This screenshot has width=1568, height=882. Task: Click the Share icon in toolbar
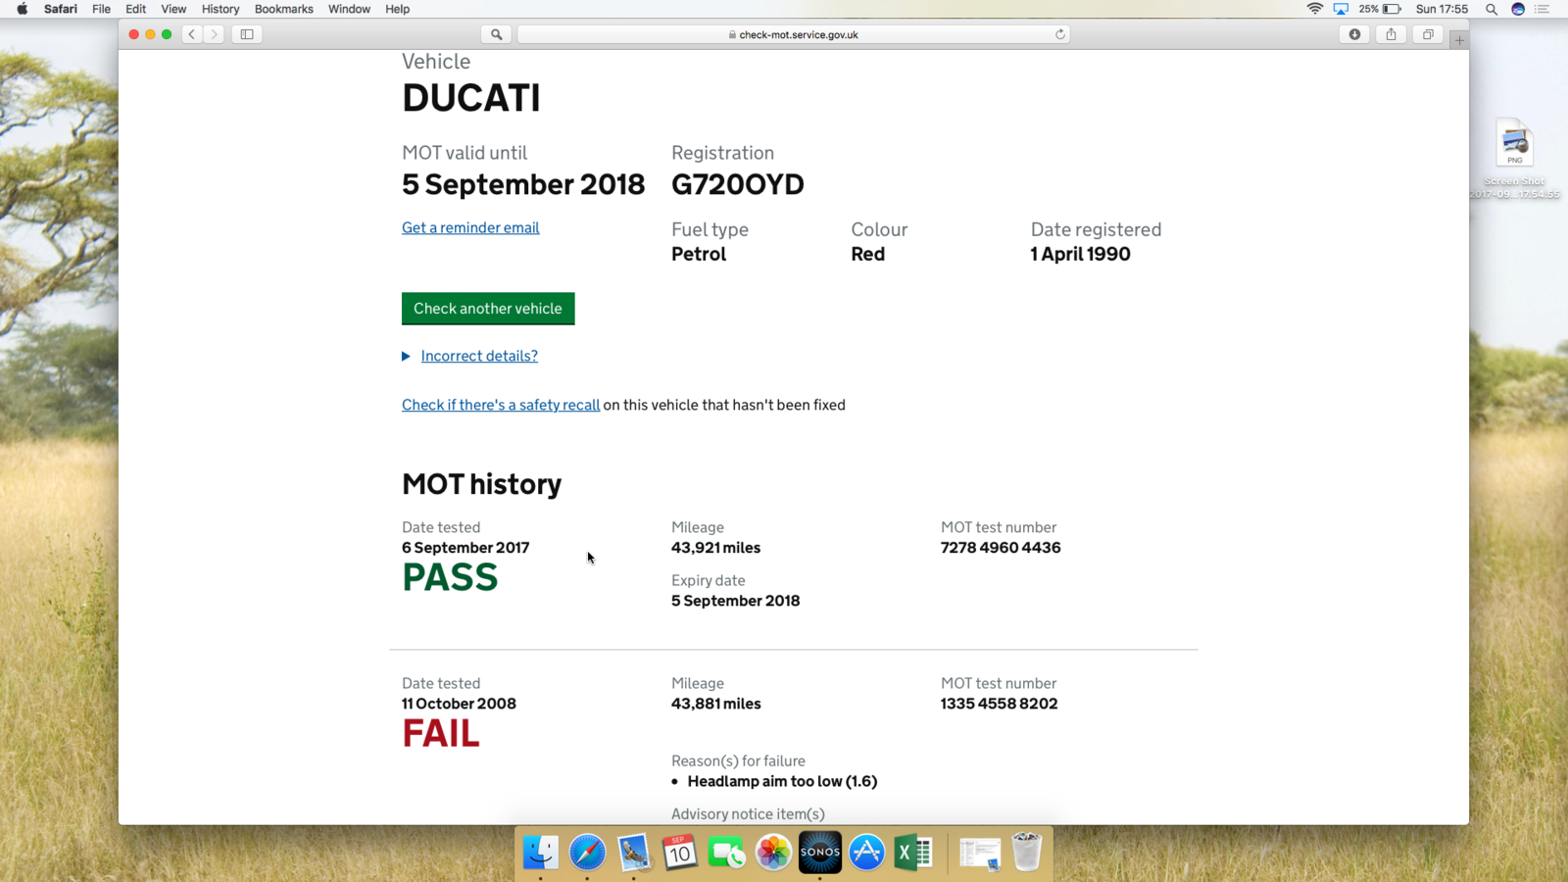click(1391, 34)
